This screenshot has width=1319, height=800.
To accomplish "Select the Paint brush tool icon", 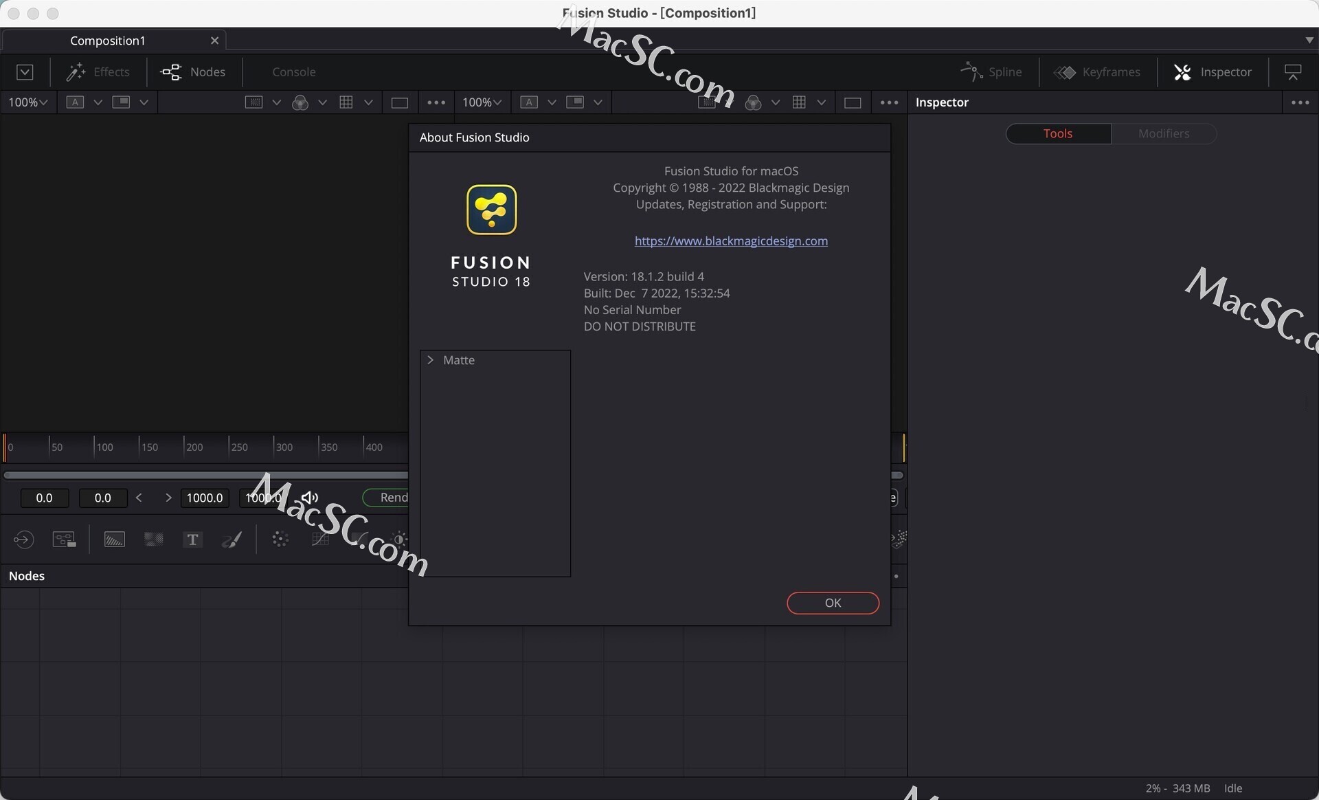I will tap(233, 538).
